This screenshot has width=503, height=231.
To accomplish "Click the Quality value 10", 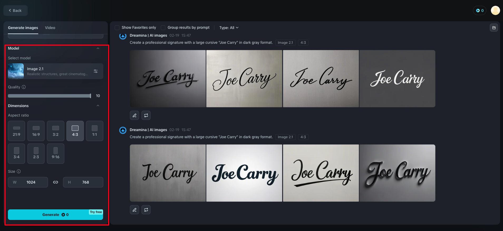I will point(98,96).
